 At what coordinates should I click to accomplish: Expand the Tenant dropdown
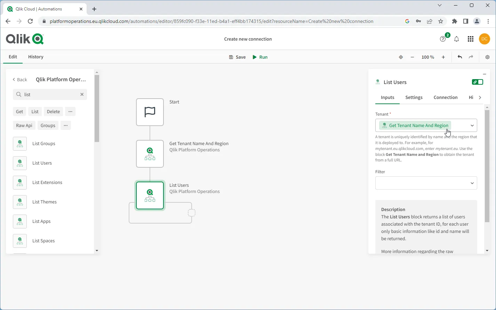472,125
